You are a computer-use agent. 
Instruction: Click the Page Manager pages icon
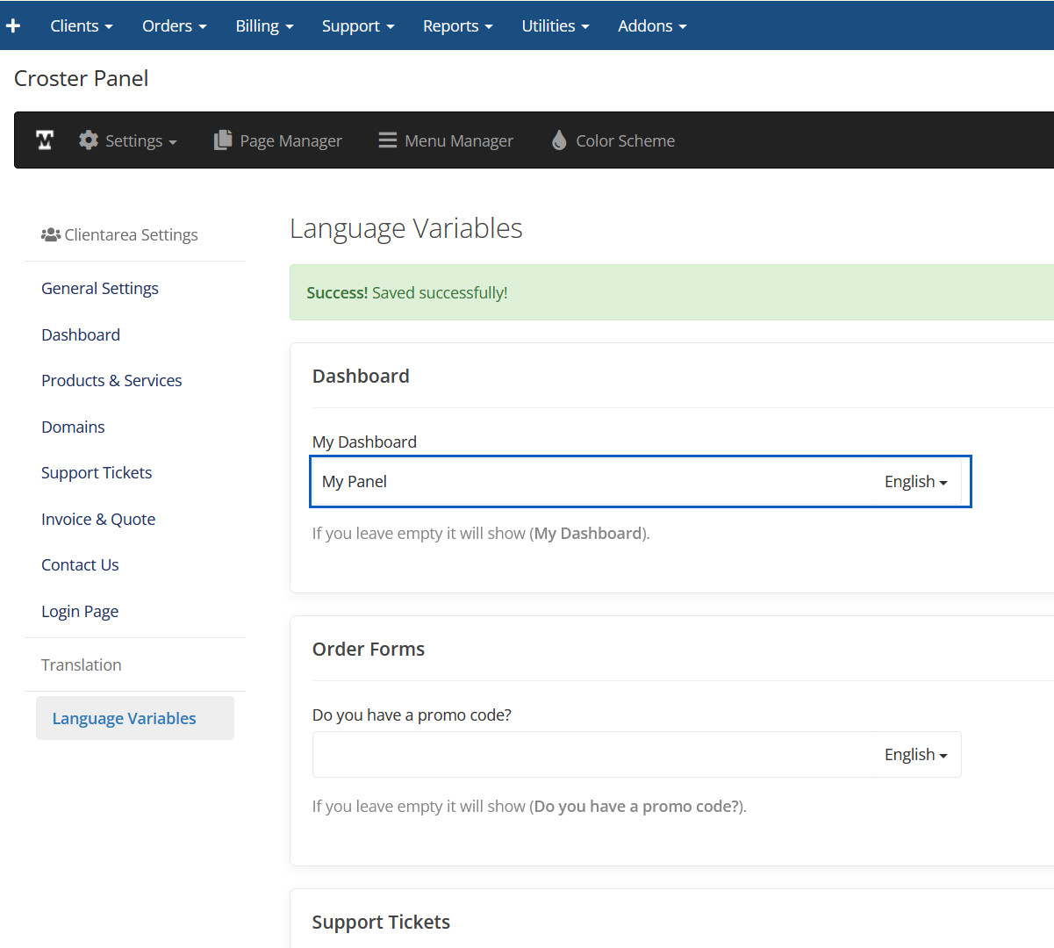tap(223, 140)
